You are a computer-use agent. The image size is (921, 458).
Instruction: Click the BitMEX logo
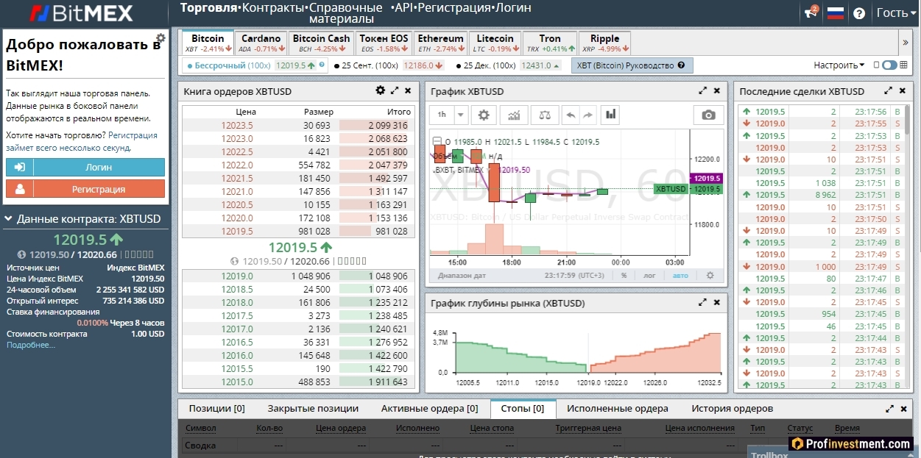(x=82, y=13)
